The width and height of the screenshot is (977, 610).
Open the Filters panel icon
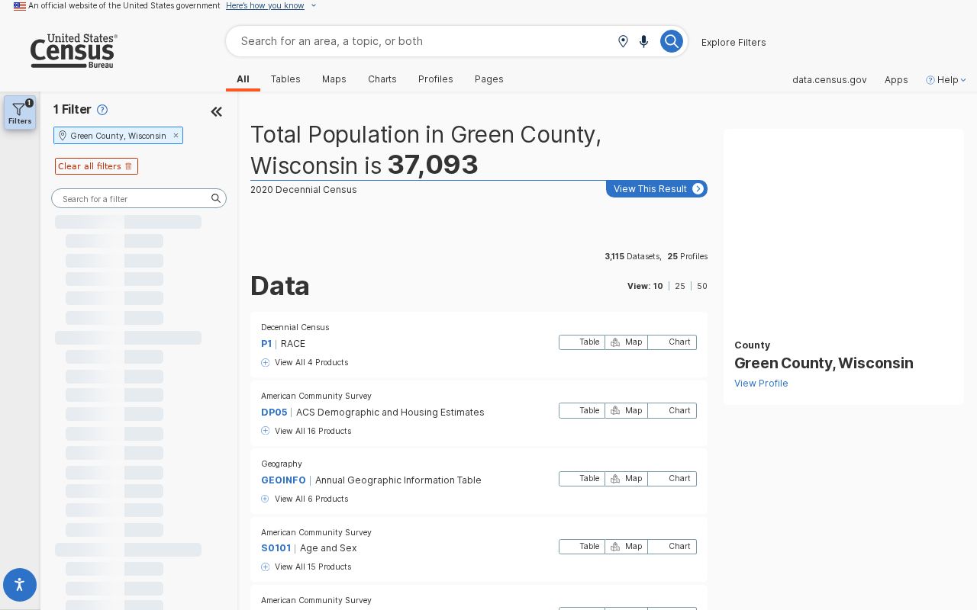pos(20,112)
